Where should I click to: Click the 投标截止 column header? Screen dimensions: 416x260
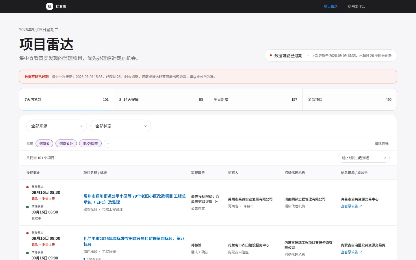(x=33, y=172)
